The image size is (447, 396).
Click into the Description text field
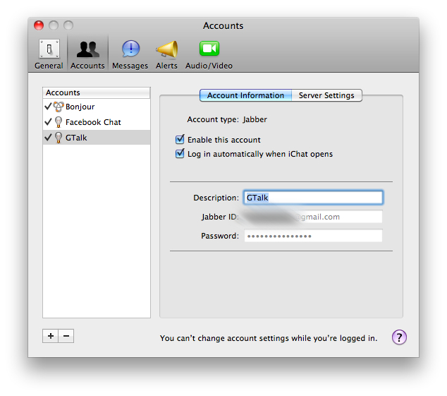click(313, 198)
